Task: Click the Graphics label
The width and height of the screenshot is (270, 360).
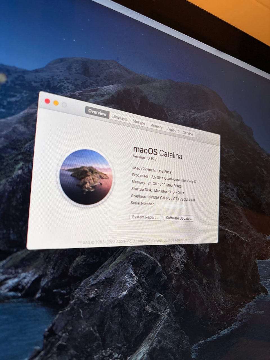Action: [138, 196]
